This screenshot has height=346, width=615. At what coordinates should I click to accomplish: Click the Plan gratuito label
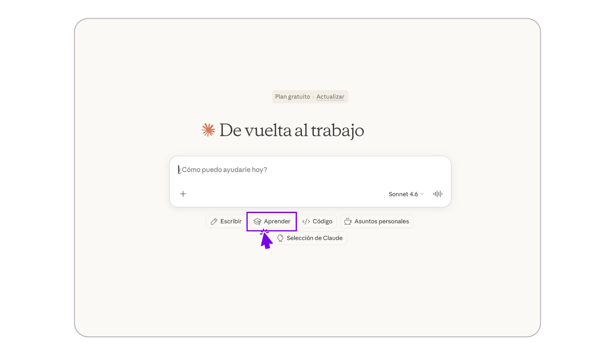tap(292, 97)
